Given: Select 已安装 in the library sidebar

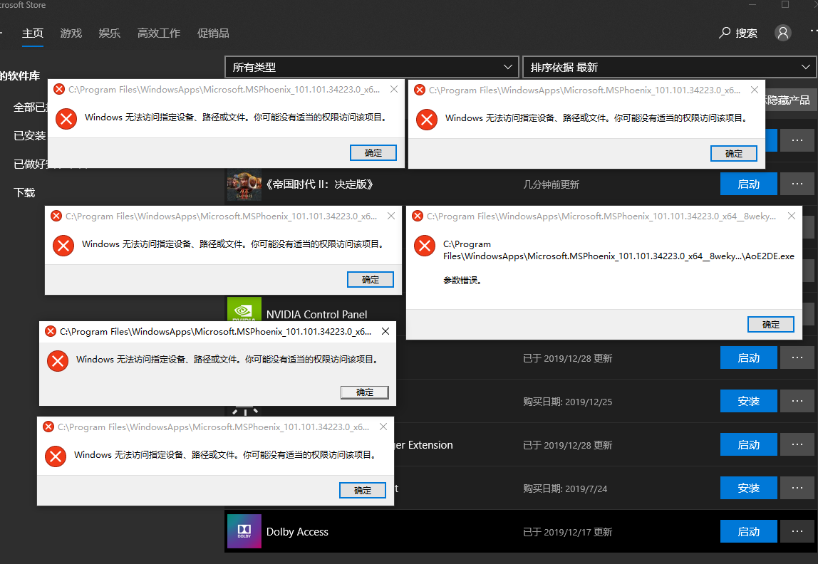Looking at the screenshot, I should (x=30, y=135).
